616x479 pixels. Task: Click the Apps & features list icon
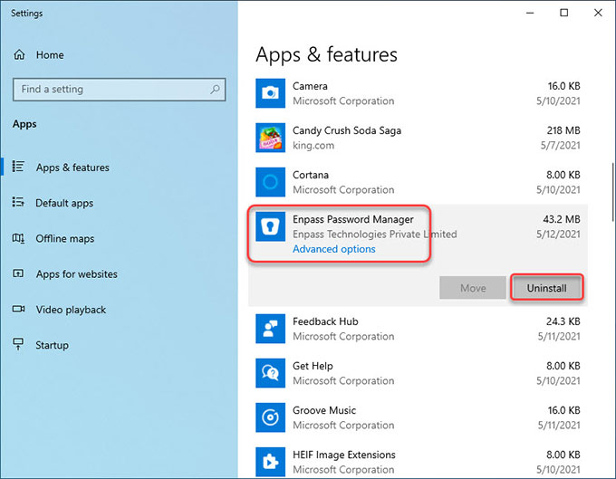pos(18,167)
